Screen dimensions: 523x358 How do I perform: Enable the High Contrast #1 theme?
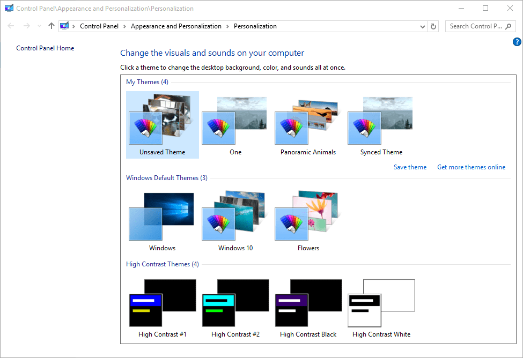tap(163, 307)
